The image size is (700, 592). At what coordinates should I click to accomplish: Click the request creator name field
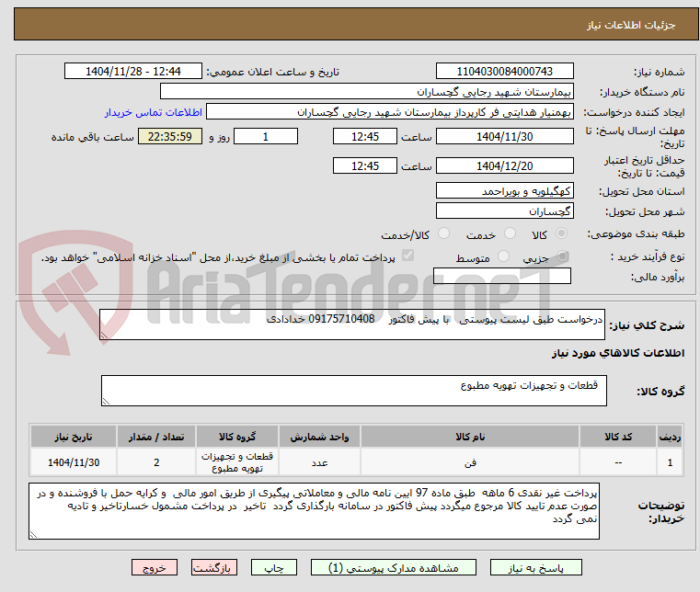(390, 112)
